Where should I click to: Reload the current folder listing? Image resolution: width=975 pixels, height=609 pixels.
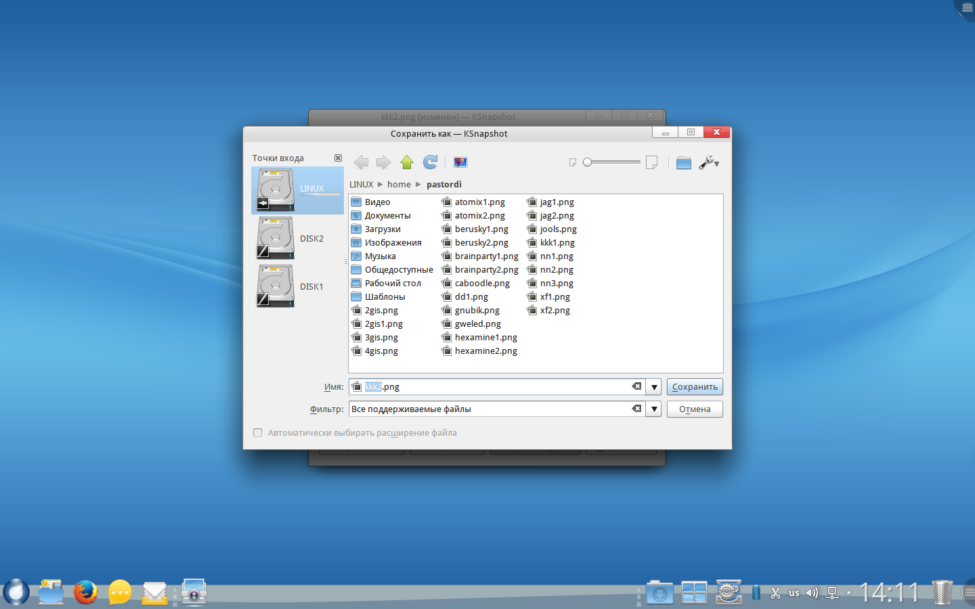tap(430, 162)
